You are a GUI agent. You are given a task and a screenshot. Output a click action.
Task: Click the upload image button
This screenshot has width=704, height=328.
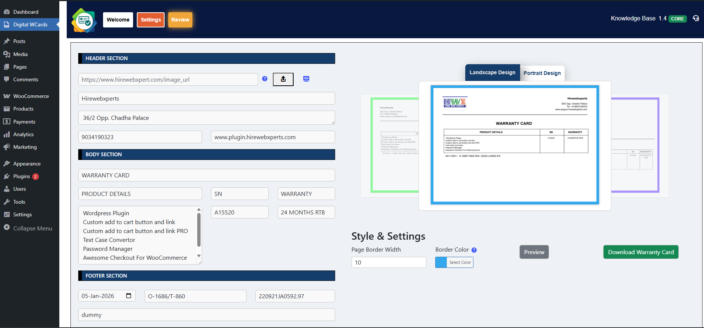283,79
